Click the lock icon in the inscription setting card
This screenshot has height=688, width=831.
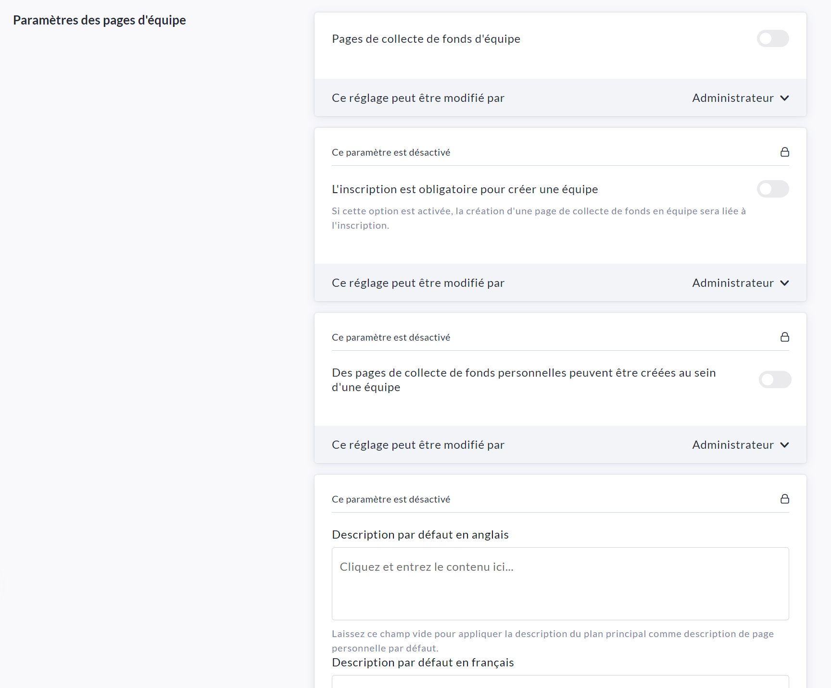(784, 152)
